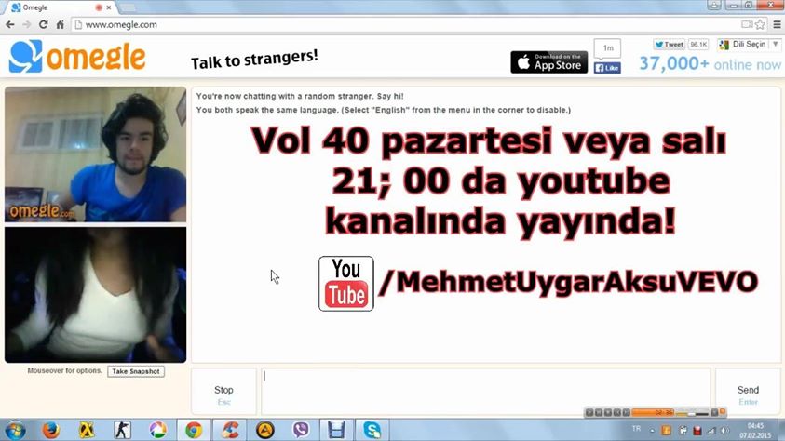Show hidden system tray icons
The width and height of the screenshot is (785, 441).
pos(652,431)
